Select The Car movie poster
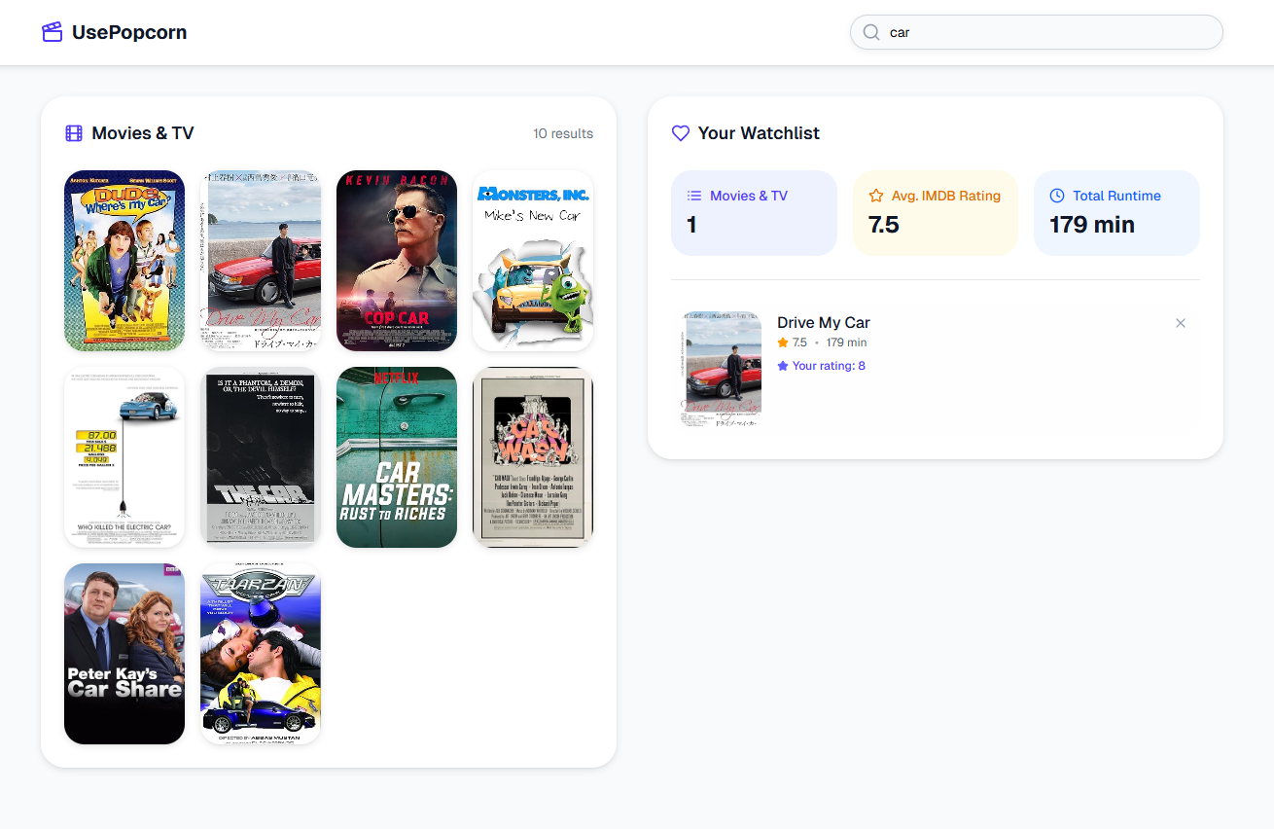The width and height of the screenshot is (1274, 829). 261,457
